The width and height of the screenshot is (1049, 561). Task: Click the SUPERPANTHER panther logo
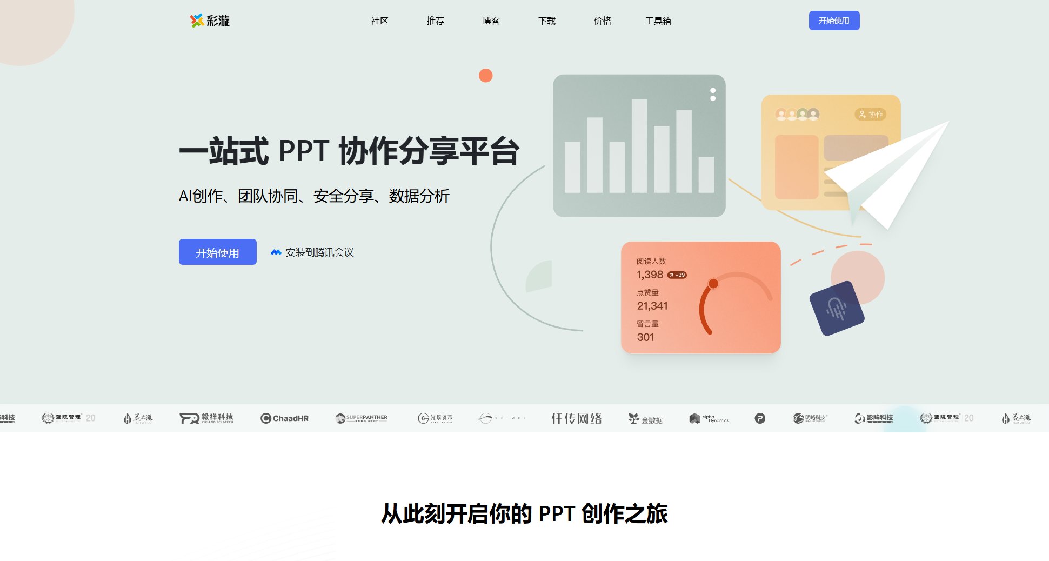[340, 418]
